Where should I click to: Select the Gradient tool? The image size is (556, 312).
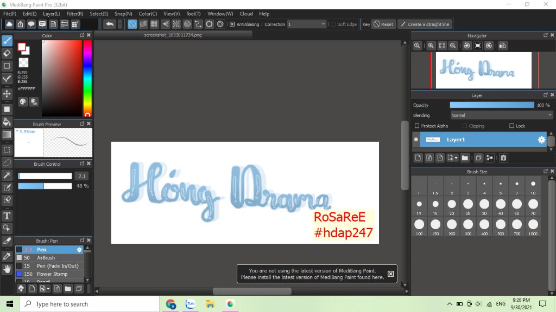coord(7,134)
